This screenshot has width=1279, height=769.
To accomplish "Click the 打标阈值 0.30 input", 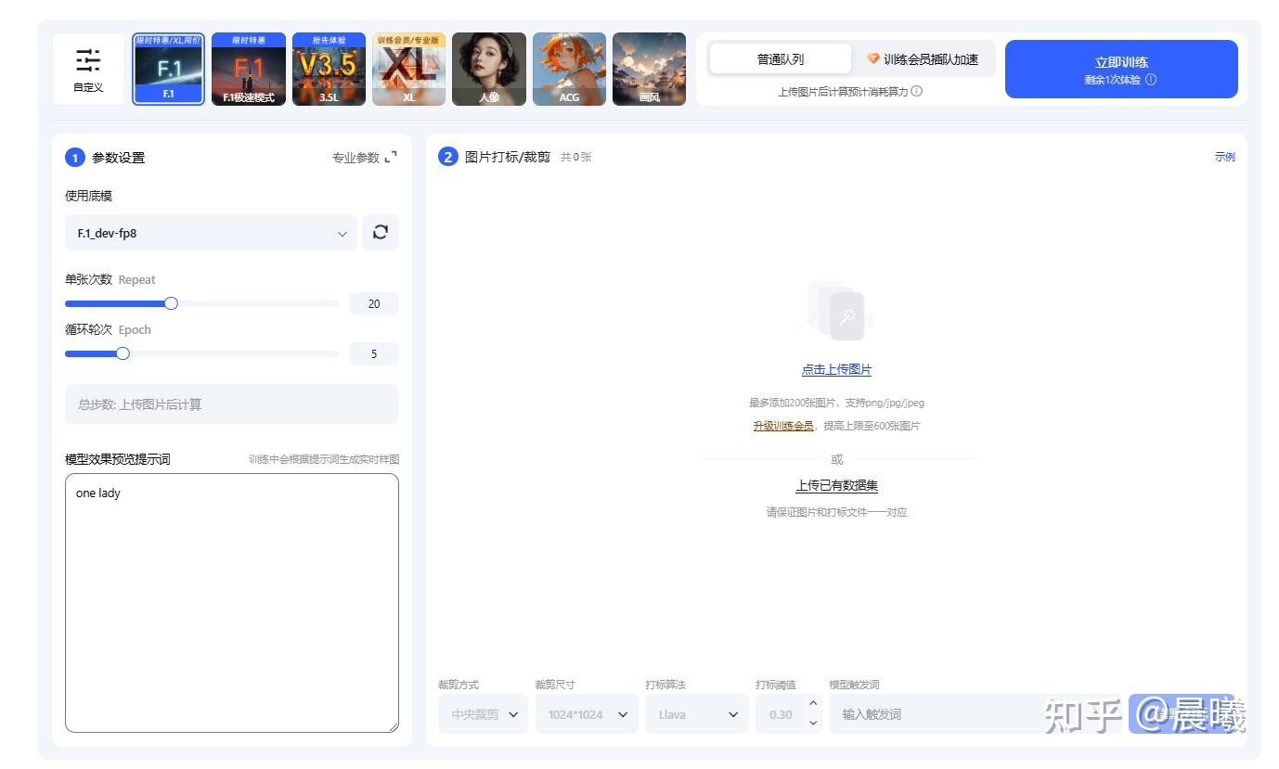I will pyautogui.click(x=782, y=714).
